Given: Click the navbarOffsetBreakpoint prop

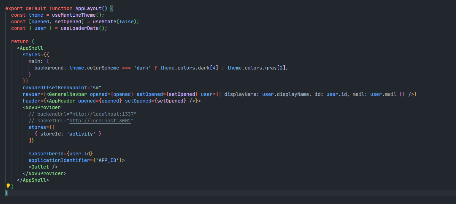Looking at the screenshot, I should [x=55, y=88].
